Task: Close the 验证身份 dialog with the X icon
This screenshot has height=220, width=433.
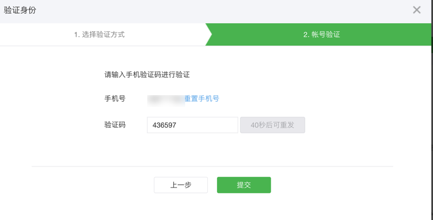Action: click(x=417, y=10)
